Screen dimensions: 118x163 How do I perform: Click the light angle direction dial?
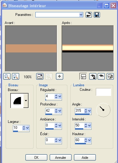point(103,110)
